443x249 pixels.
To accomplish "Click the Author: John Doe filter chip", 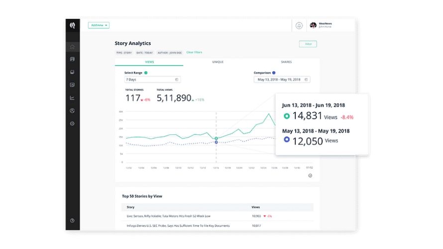I will [170, 53].
